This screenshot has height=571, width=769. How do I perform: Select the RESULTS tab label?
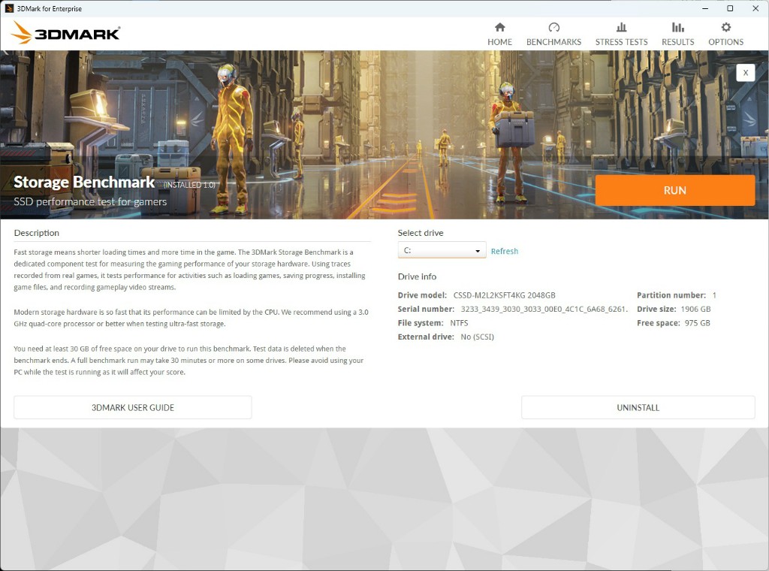click(x=677, y=42)
